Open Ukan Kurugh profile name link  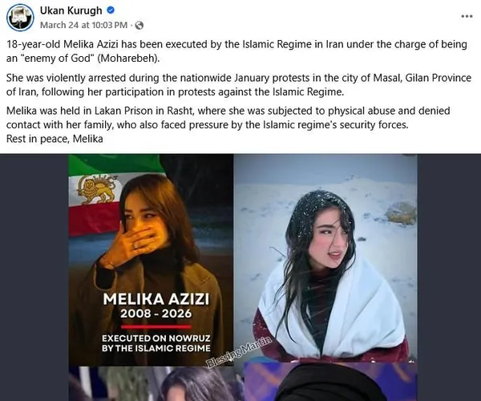coord(71,10)
